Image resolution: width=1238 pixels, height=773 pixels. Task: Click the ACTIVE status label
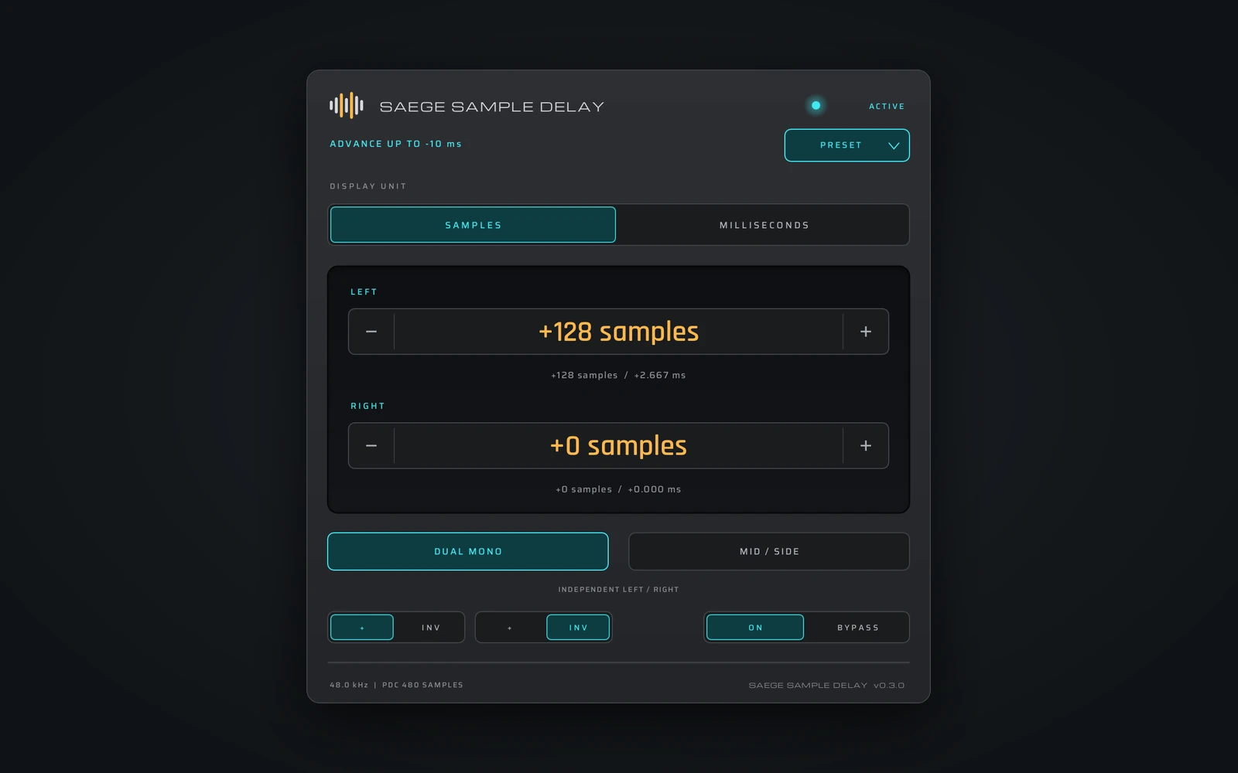tap(887, 107)
